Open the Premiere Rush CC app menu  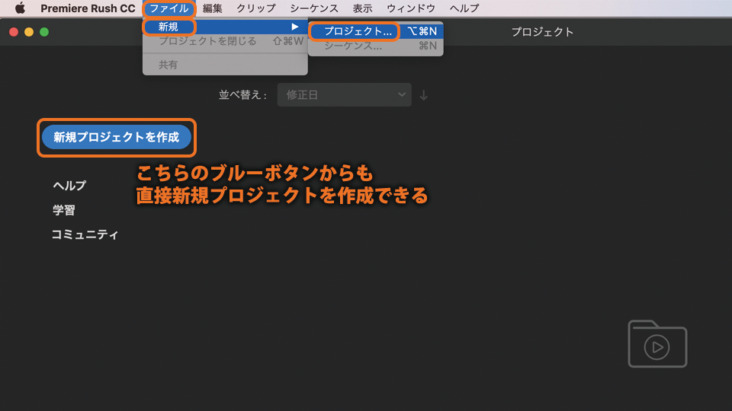88,8
